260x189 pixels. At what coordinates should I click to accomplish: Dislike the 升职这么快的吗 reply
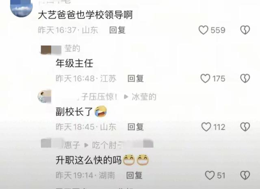click(x=245, y=175)
